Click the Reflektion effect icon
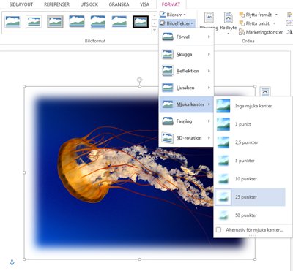Image resolution: width=293 pixels, height=271 pixels. 168,71
